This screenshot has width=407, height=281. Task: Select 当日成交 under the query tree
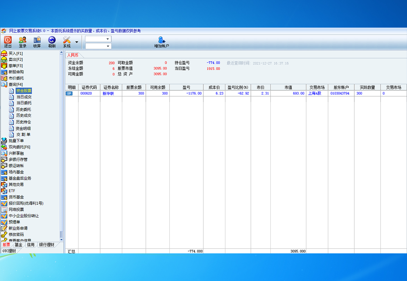[24, 97]
